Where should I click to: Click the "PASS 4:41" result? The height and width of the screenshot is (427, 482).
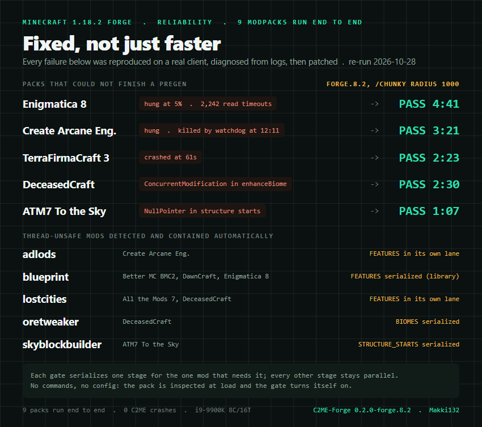tap(429, 104)
